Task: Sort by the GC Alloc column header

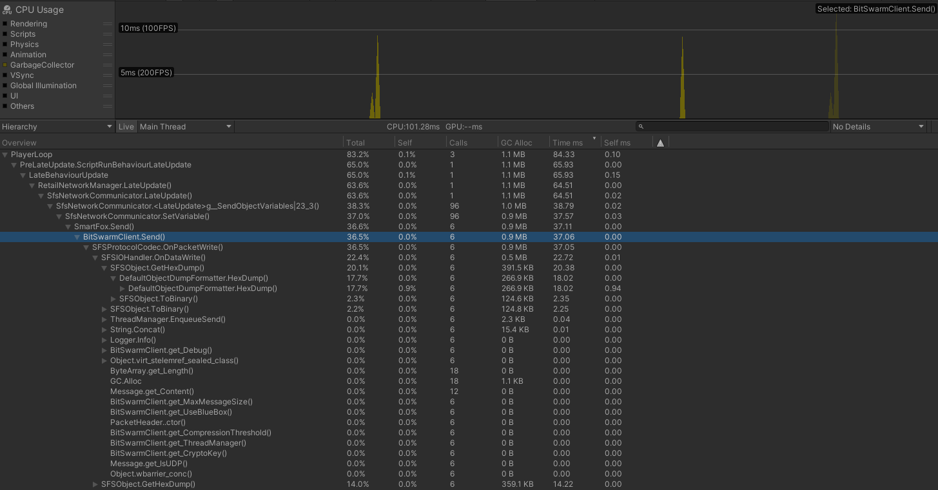Action: point(515,143)
